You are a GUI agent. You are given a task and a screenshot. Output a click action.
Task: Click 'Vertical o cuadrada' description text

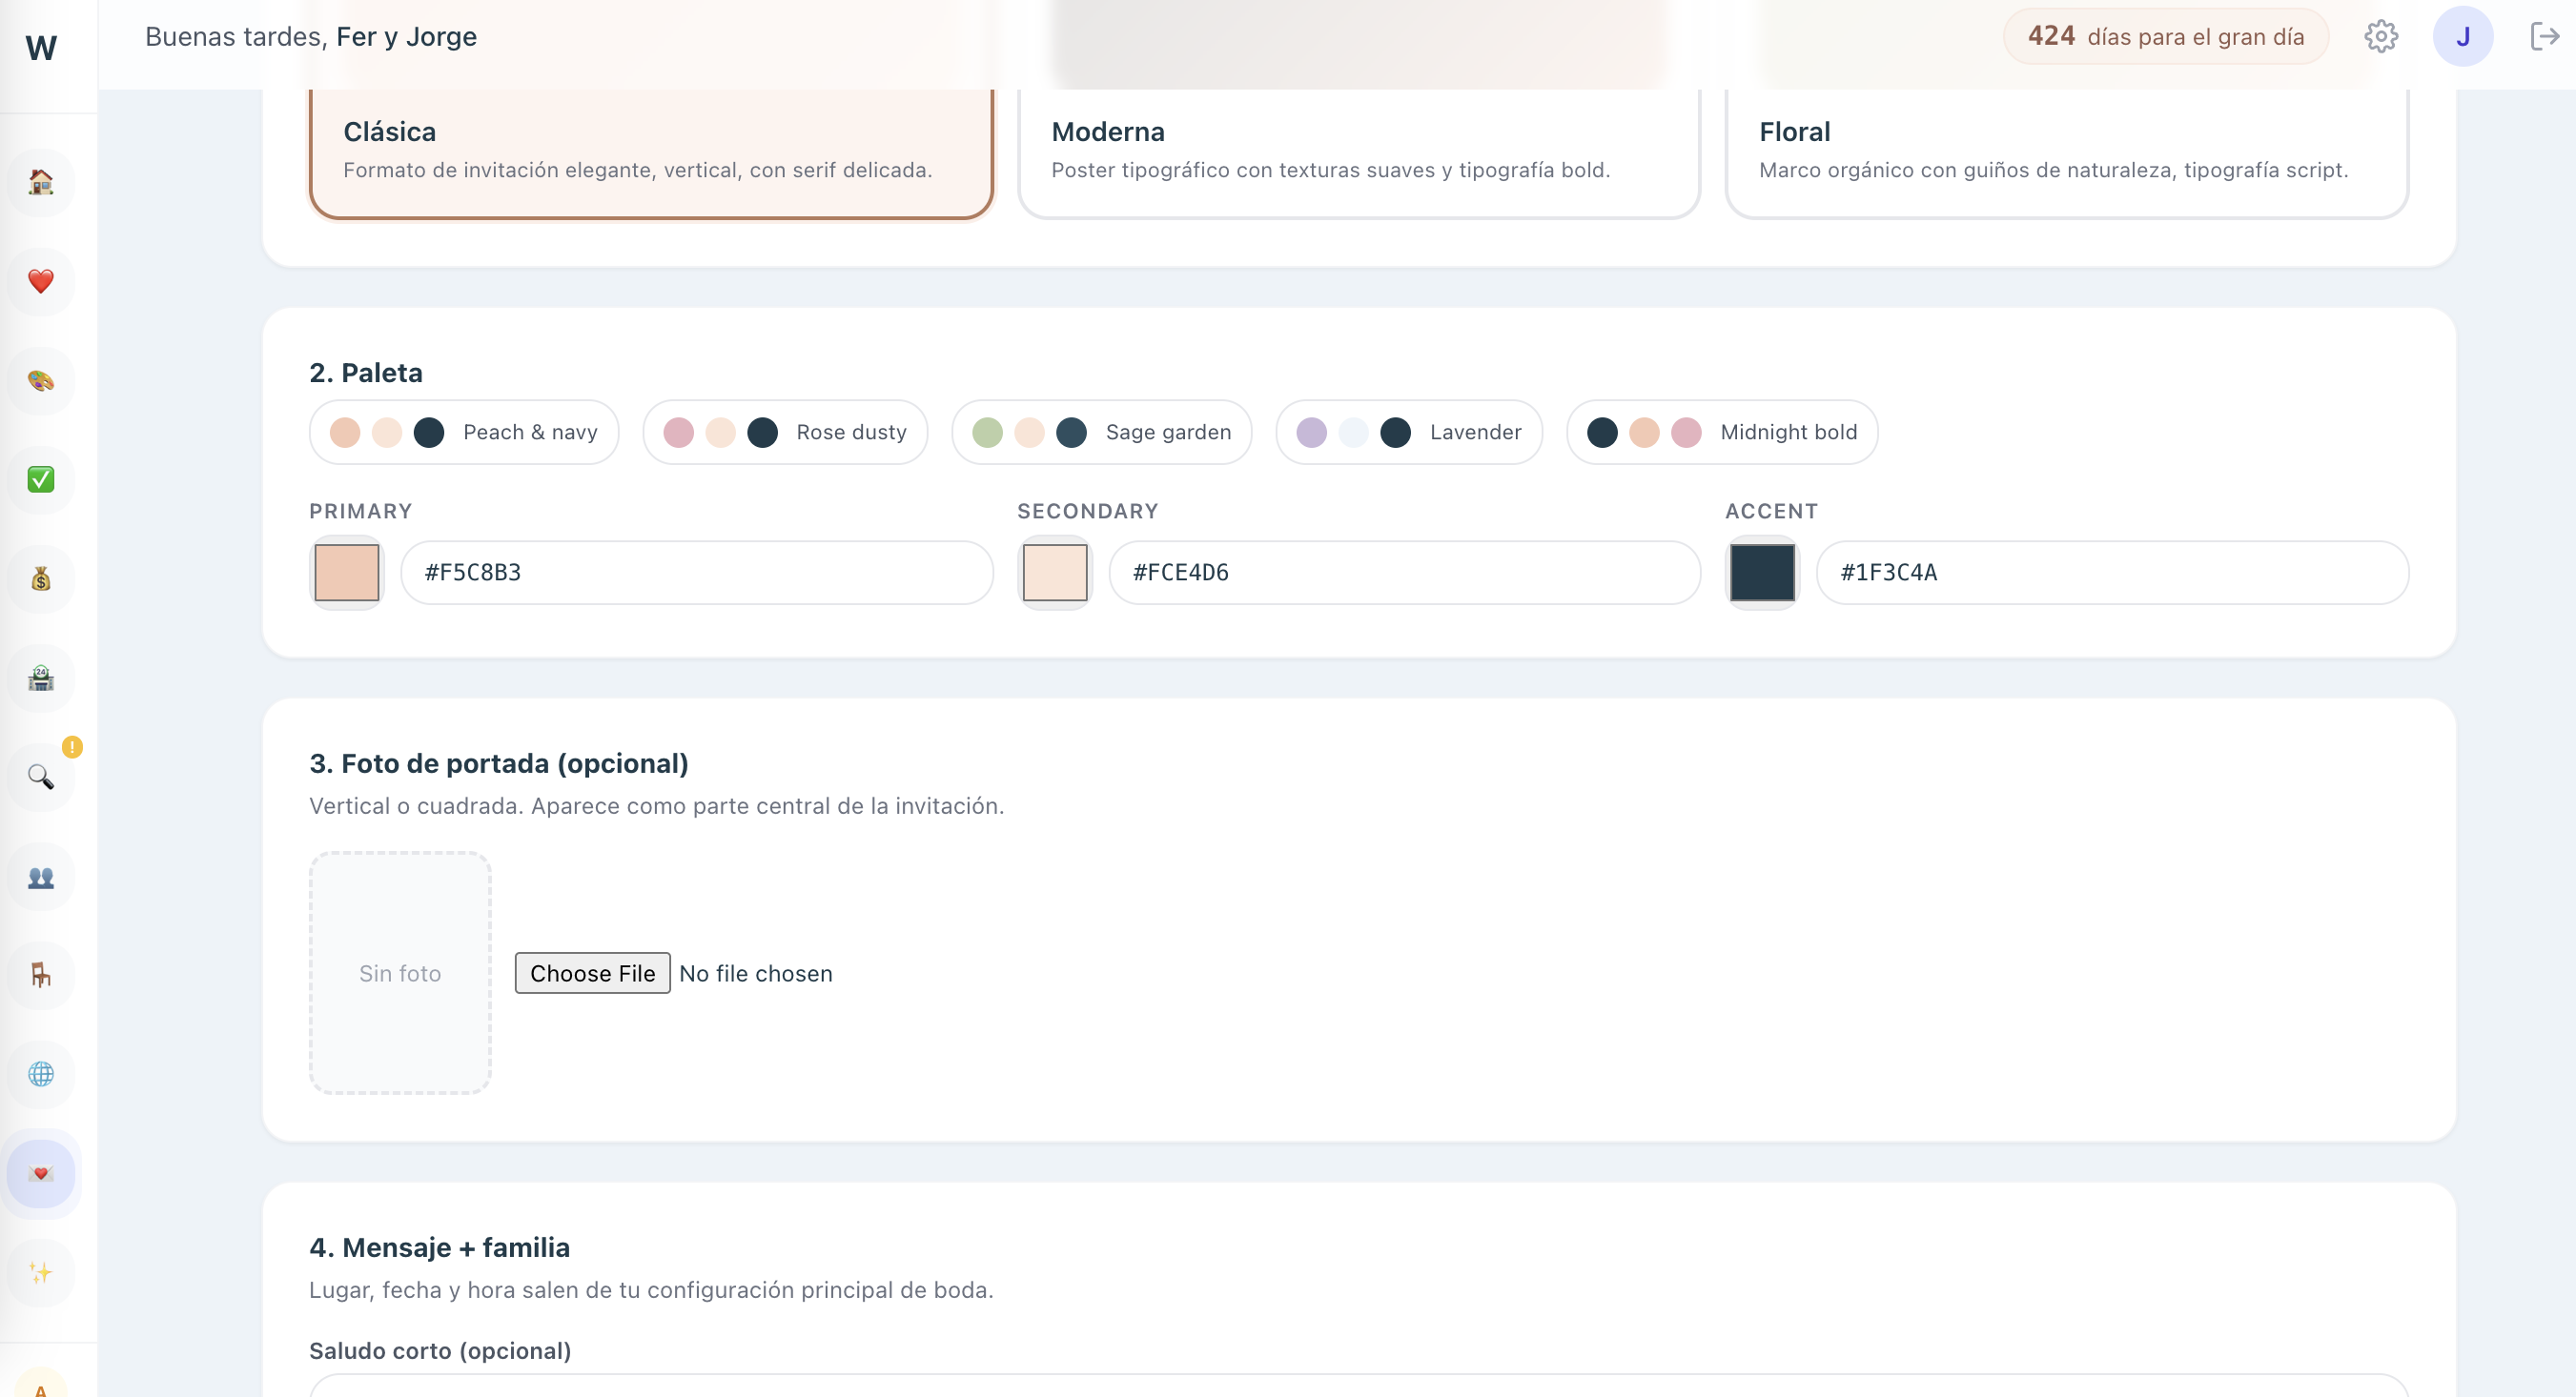click(657, 805)
